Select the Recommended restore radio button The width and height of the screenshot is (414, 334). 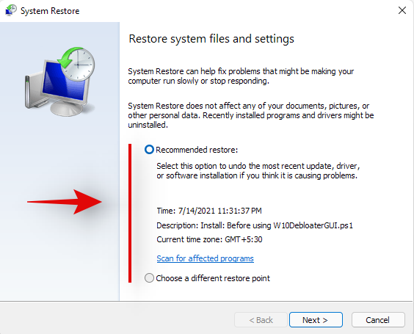coord(149,150)
